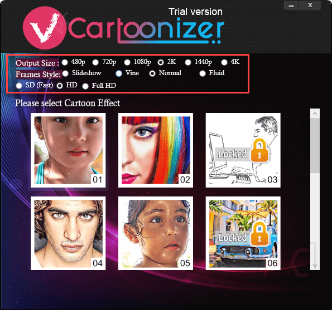Choose cartoon effect 04 man portrait
Viewport: 332px width, 310px height.
point(68,233)
